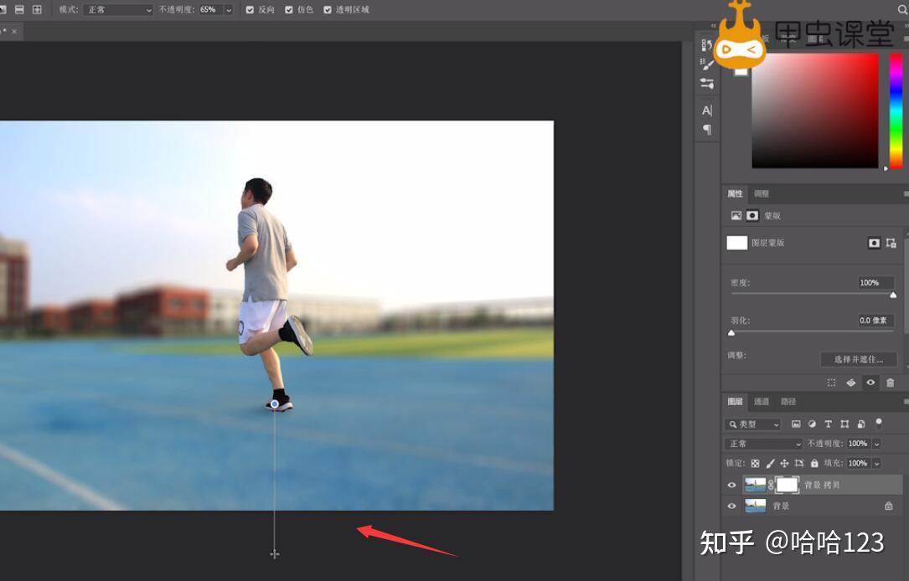Click the hue spectrum slider
This screenshot has width=909, height=581.
point(896,111)
